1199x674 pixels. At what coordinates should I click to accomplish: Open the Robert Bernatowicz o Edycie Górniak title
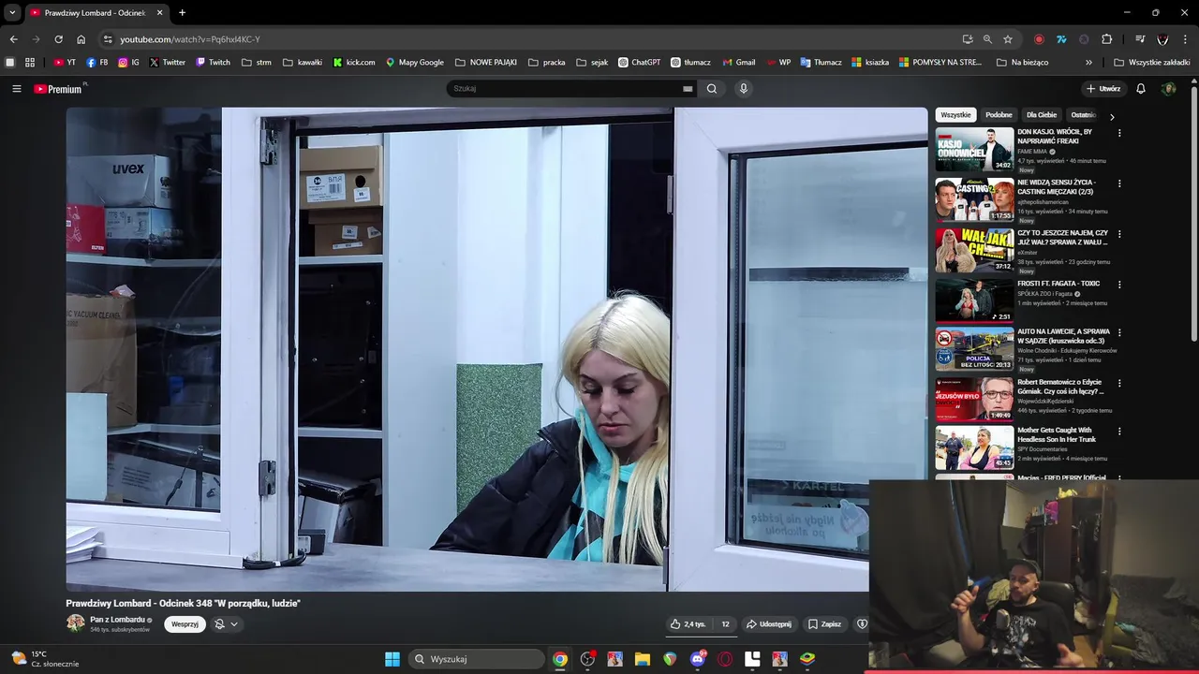[x=1060, y=387]
